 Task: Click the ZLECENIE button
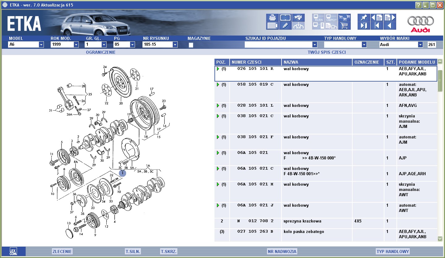click(x=62, y=252)
